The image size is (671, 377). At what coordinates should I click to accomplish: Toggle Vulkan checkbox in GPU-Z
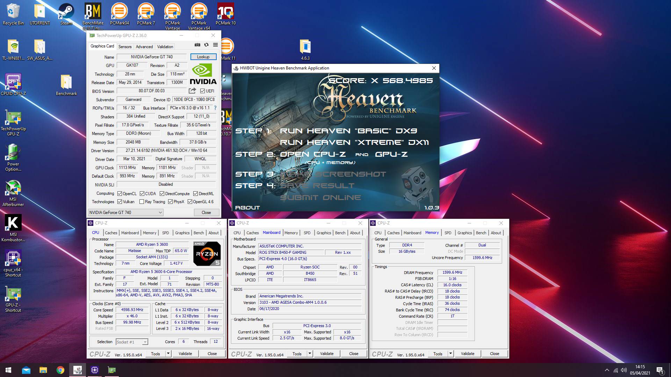tap(120, 202)
